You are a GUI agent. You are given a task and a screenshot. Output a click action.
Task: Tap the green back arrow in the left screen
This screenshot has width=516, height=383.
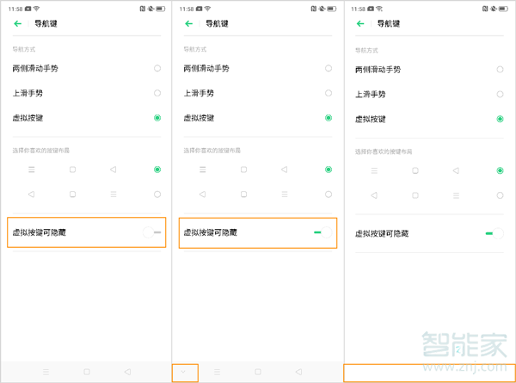point(18,23)
